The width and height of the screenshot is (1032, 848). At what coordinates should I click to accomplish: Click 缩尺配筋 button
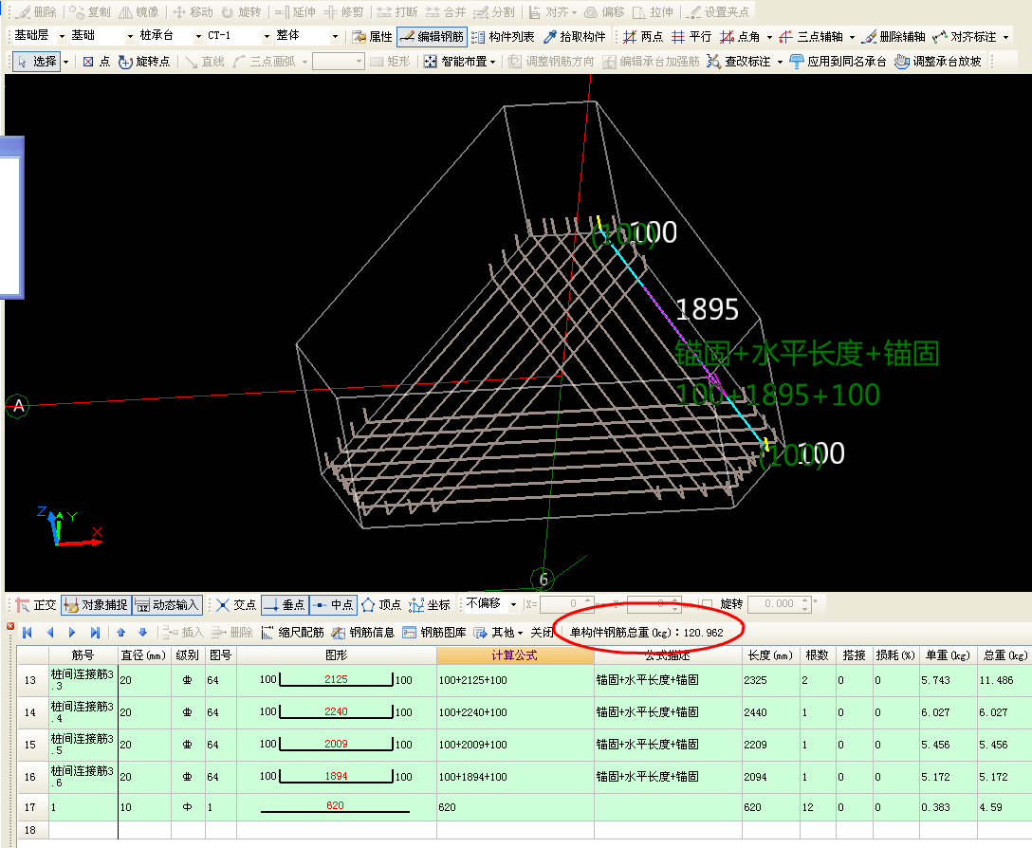pyautogui.click(x=293, y=632)
